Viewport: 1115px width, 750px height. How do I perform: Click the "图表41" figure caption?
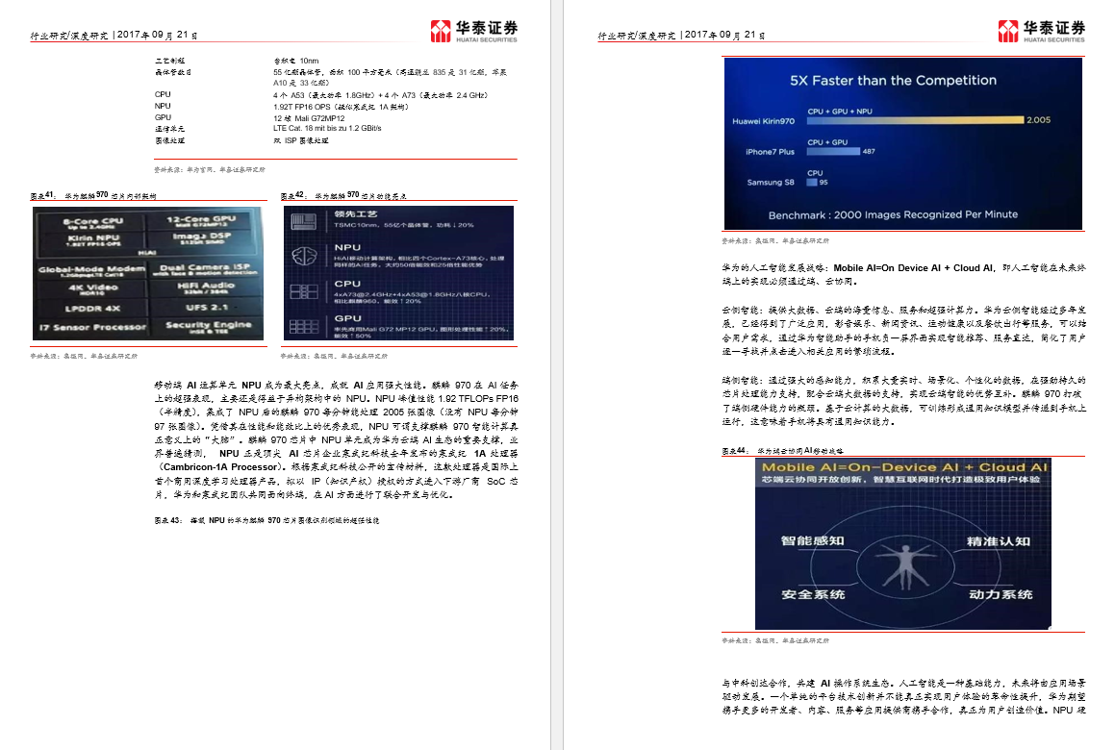tap(93, 195)
